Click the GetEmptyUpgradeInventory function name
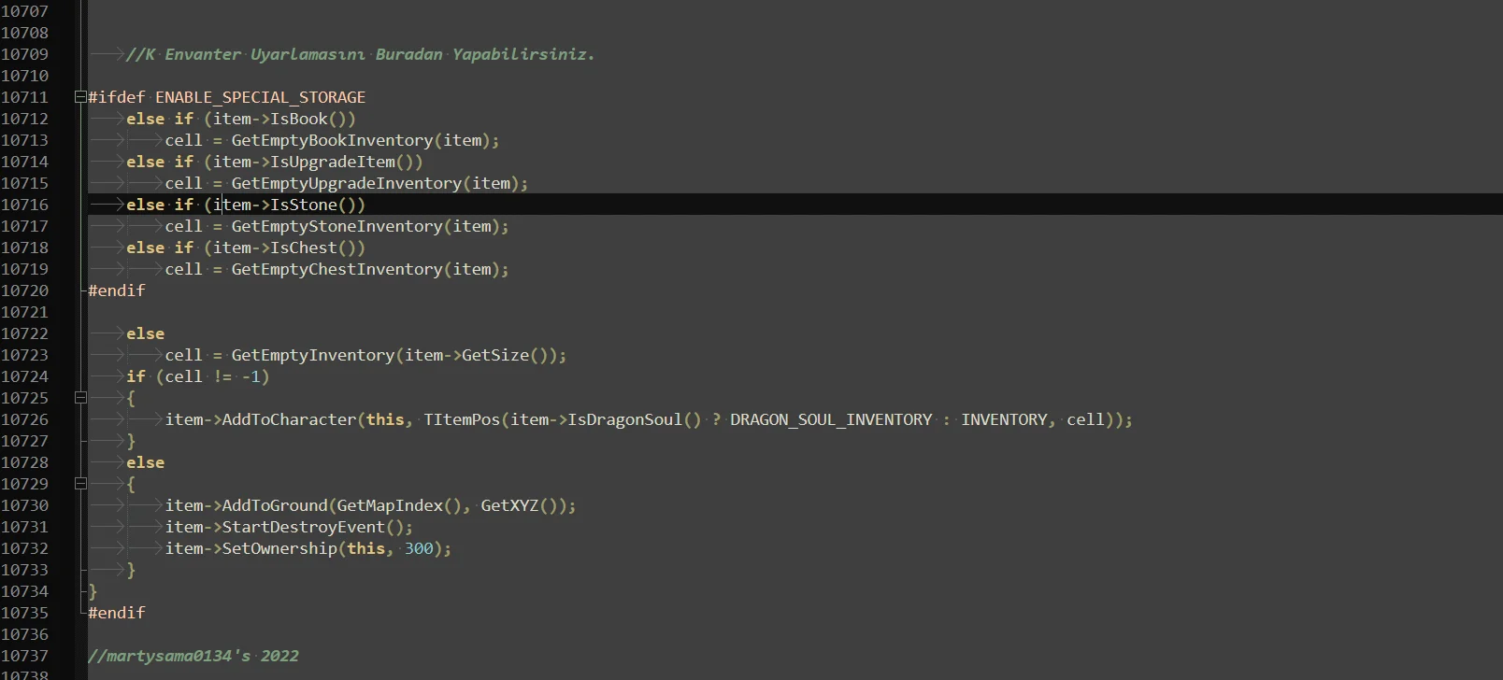1503x680 pixels. pyautogui.click(x=346, y=183)
